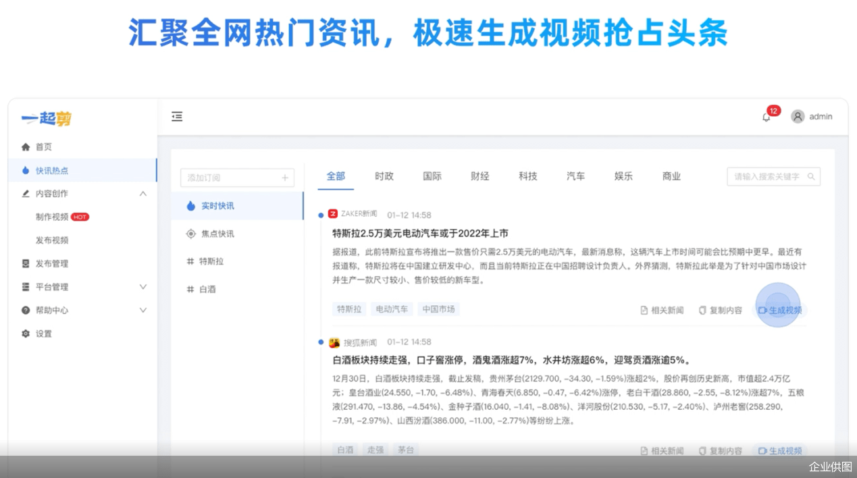This screenshot has width=857, height=478.
Task: Expand the 平台管理 section
Action: point(142,287)
